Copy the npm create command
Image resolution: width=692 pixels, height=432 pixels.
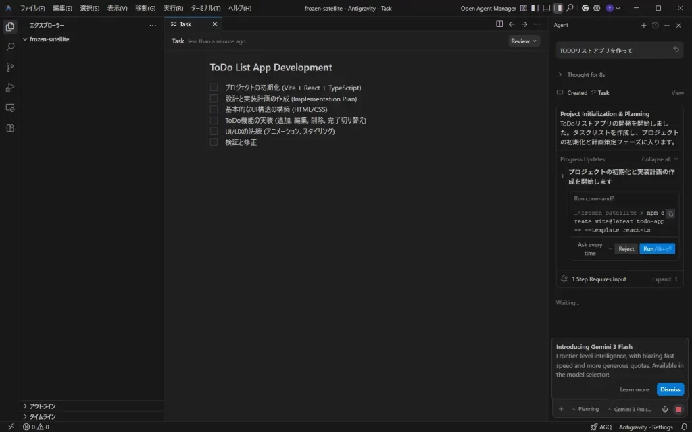click(670, 213)
